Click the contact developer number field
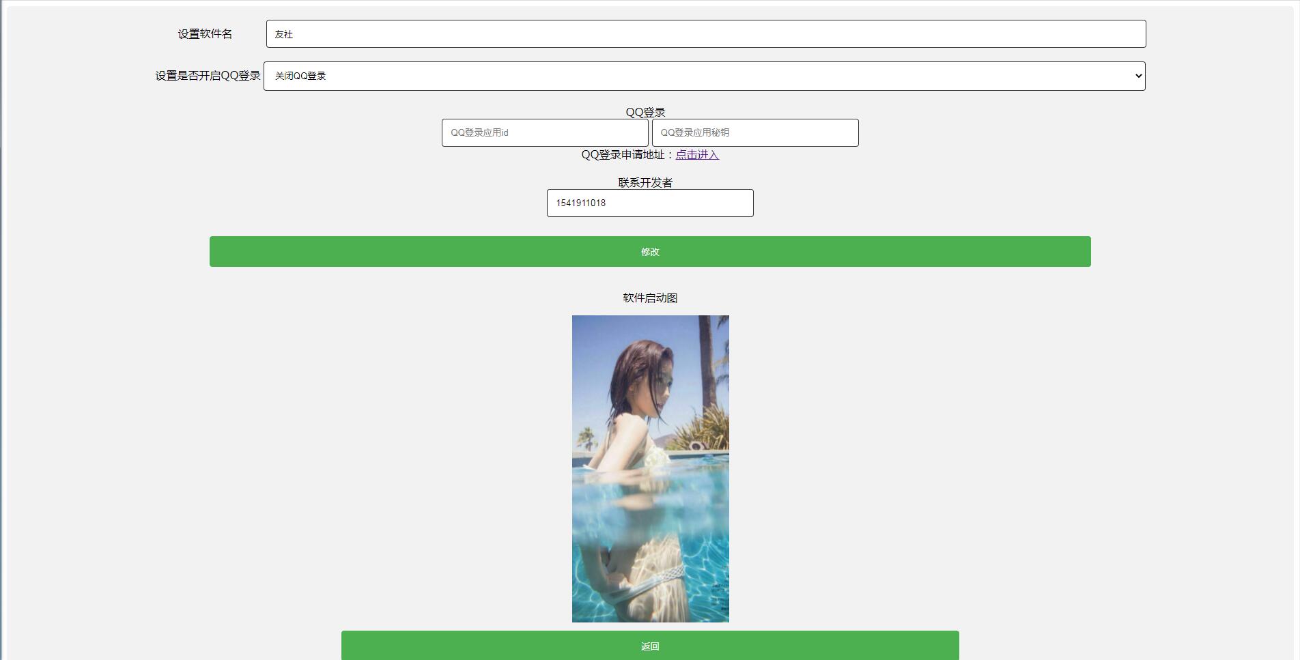 point(650,203)
